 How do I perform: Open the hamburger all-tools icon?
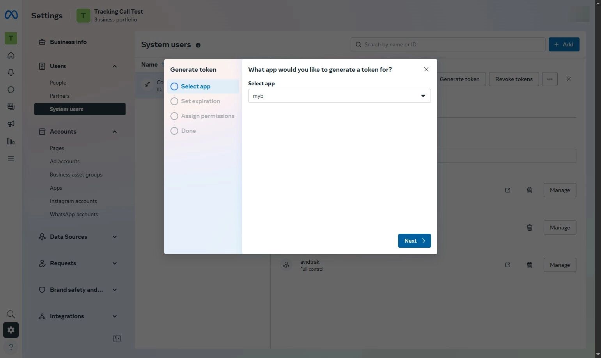(x=11, y=158)
